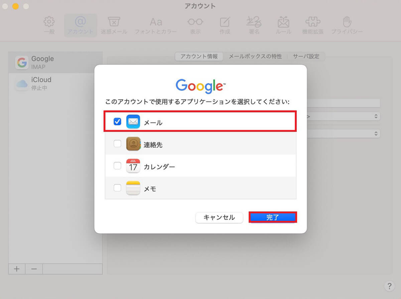Open the lower dropdown behind the dialog
This screenshot has height=299, width=401.
344,133
